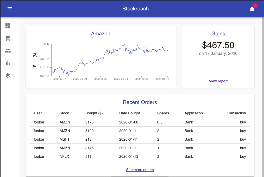This screenshot has width=264, height=177.
Task: Click the Amazon chart title
Action: [101, 34]
